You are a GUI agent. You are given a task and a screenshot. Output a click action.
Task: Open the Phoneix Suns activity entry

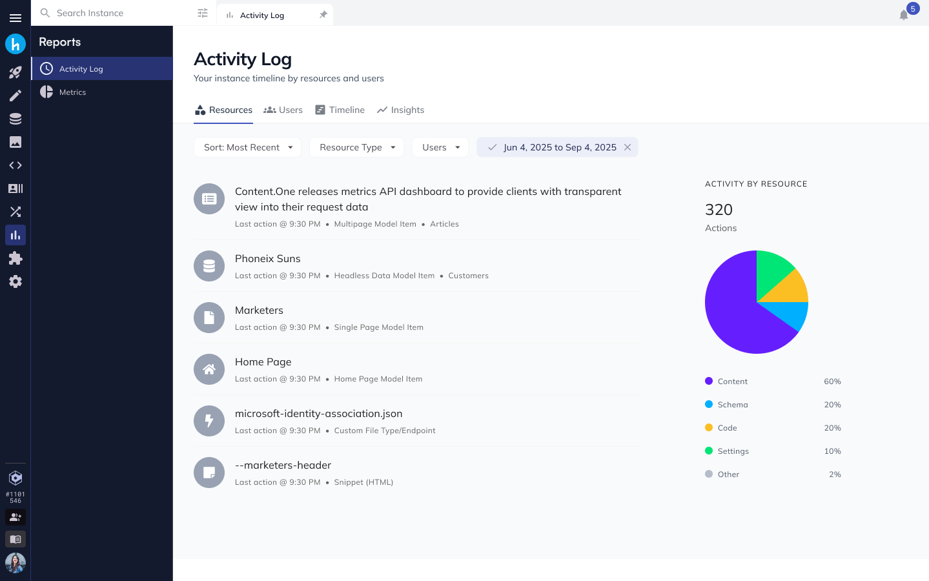267,258
